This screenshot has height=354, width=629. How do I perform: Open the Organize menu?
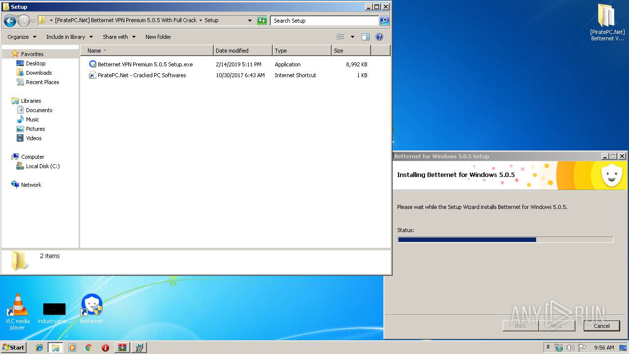pos(22,37)
